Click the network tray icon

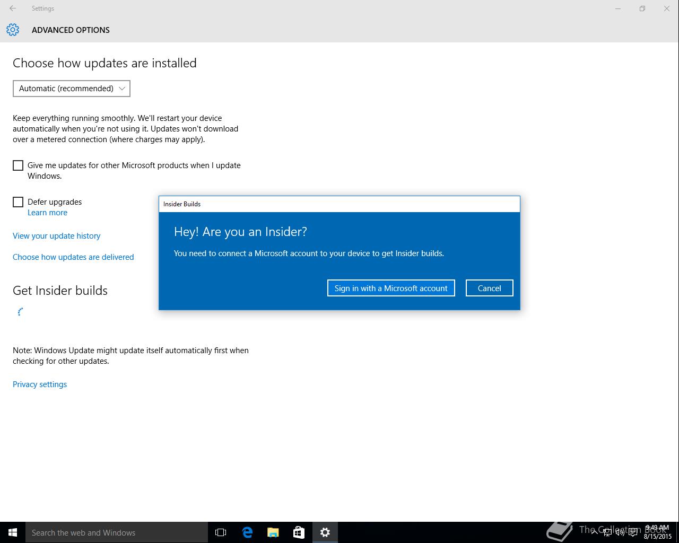[607, 532]
